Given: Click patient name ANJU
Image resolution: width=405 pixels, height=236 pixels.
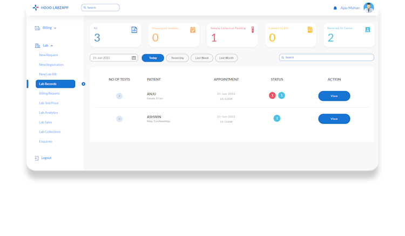Looking at the screenshot, I should (x=151, y=94).
